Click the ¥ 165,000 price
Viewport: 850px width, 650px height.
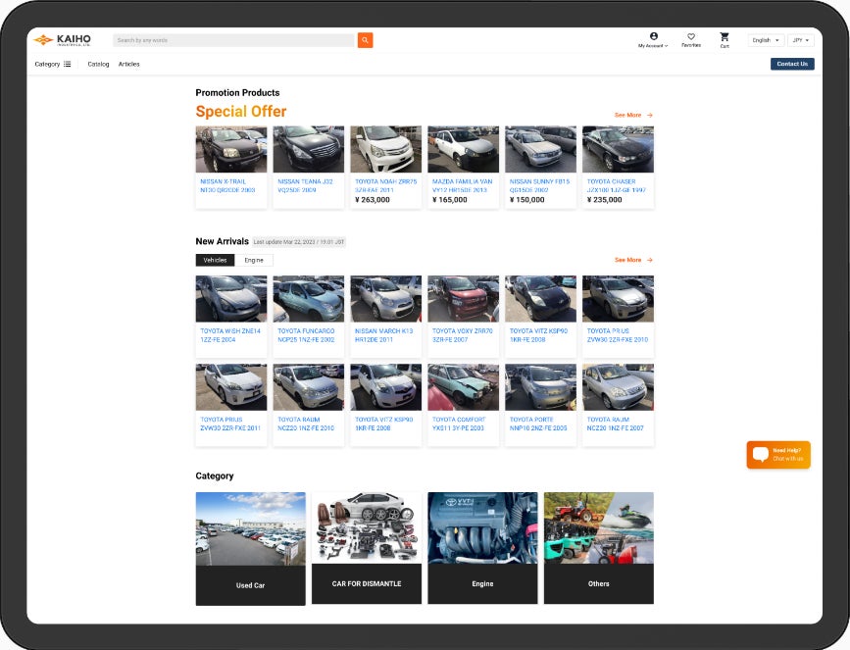(x=450, y=200)
